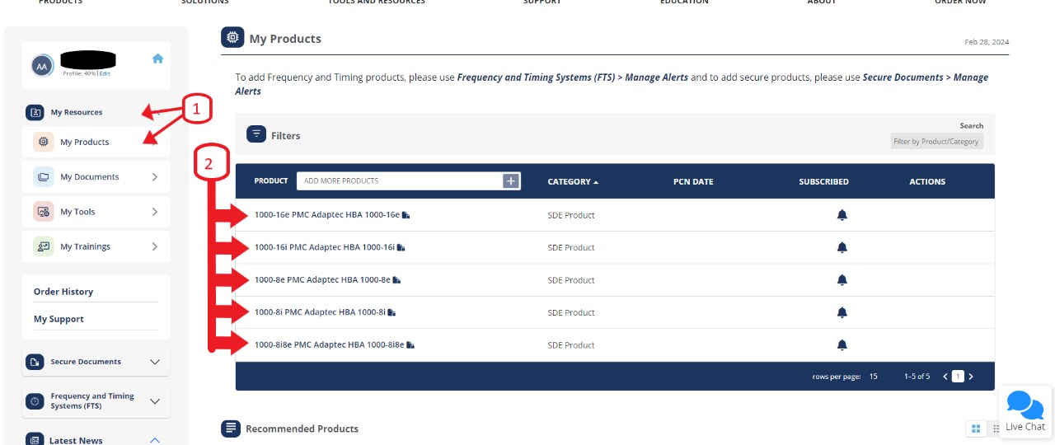This screenshot has height=445, width=1055.
Task: Open Order History link
Action: pos(63,292)
